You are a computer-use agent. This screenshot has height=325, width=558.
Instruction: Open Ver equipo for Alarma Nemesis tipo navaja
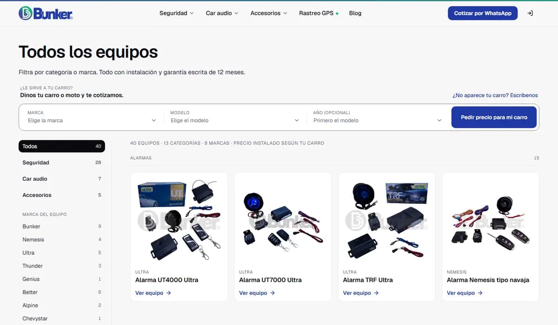click(465, 293)
